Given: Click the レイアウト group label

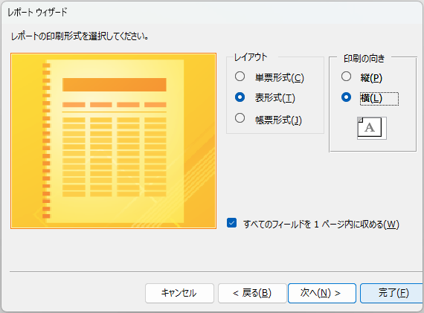Looking at the screenshot, I should tap(251, 57).
